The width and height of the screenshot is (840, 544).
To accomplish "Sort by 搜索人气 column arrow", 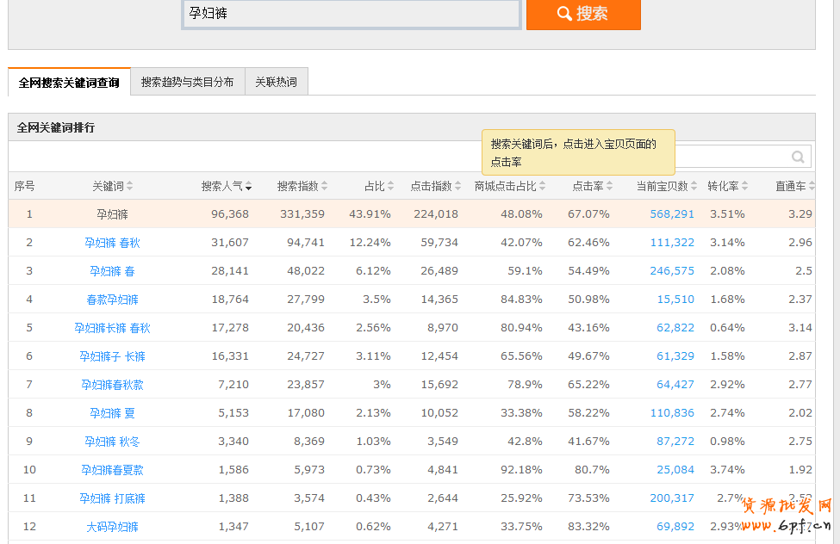I will (x=248, y=187).
